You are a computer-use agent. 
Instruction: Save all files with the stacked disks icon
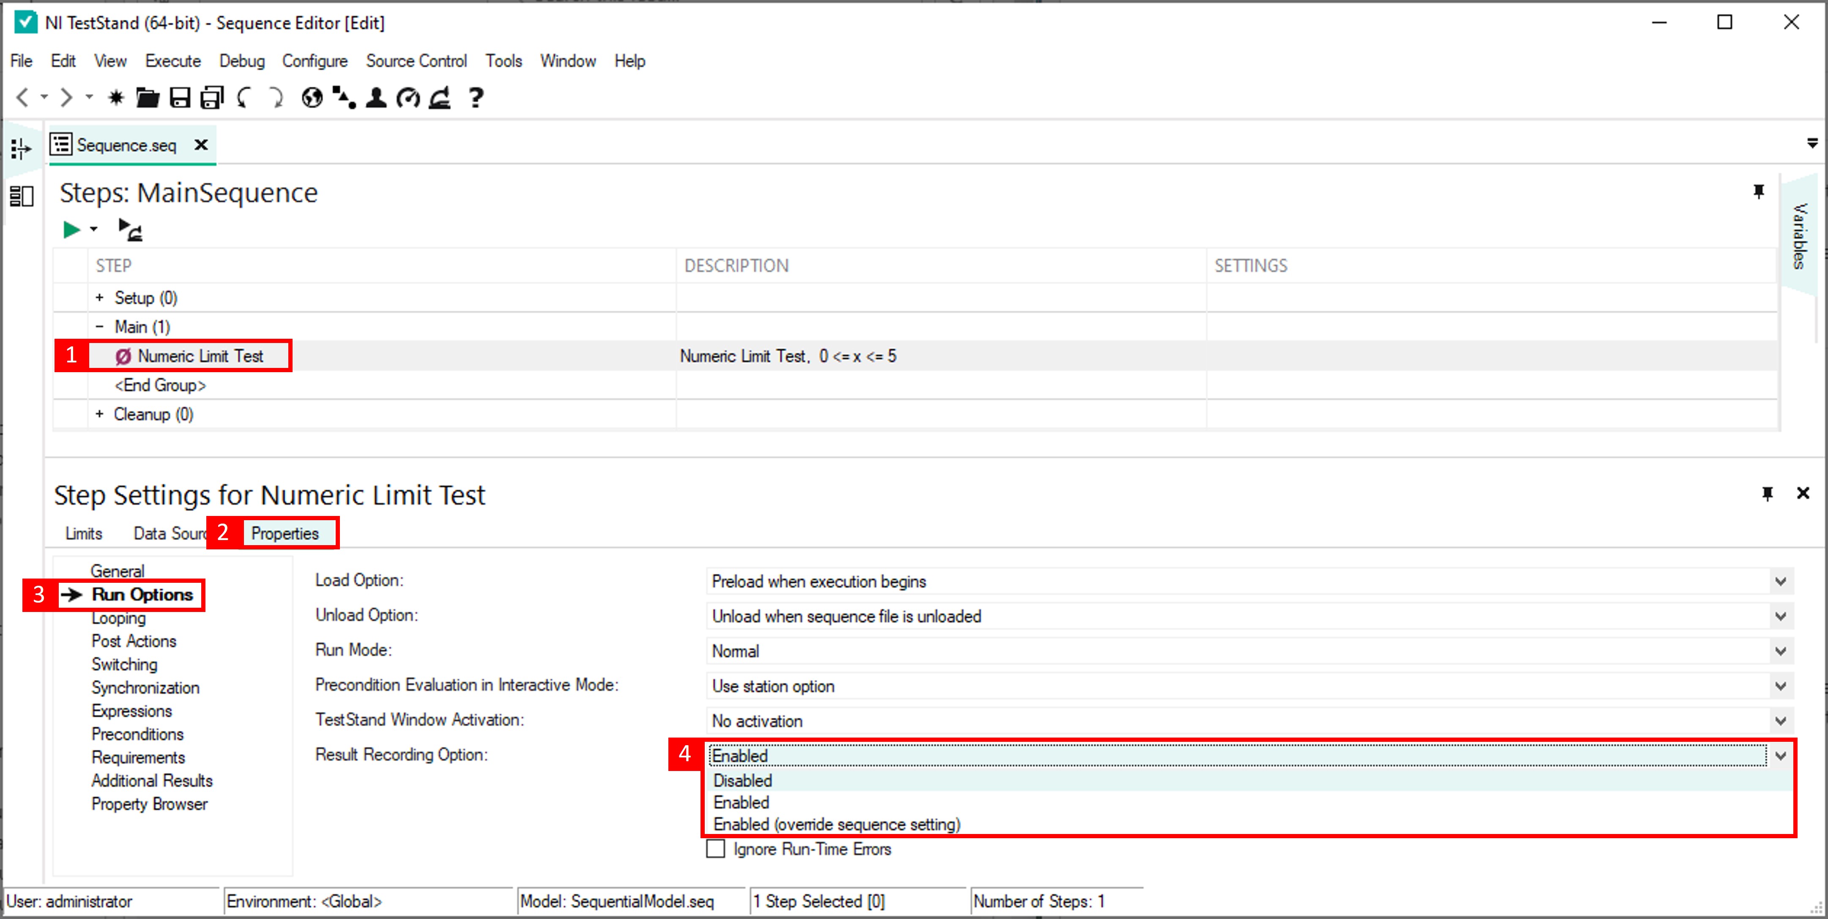pos(211,97)
